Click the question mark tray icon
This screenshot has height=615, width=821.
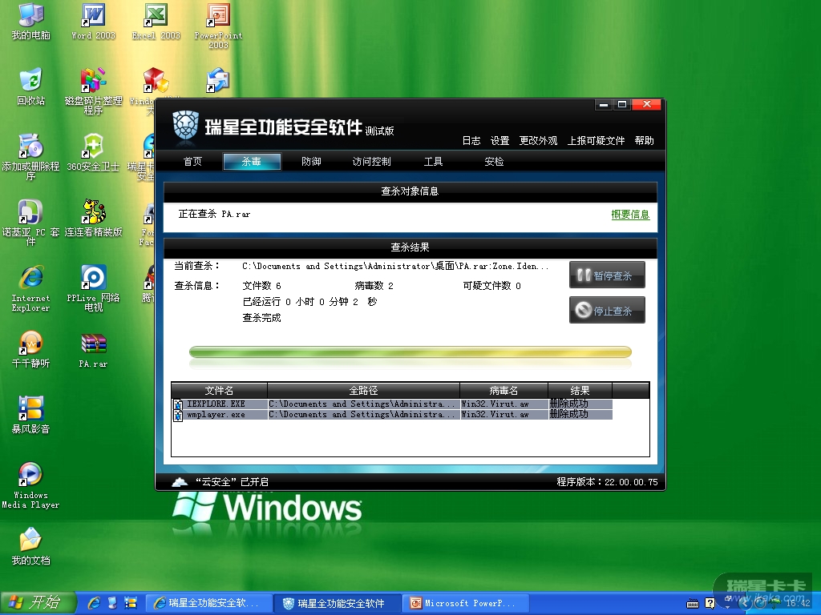[x=710, y=604]
